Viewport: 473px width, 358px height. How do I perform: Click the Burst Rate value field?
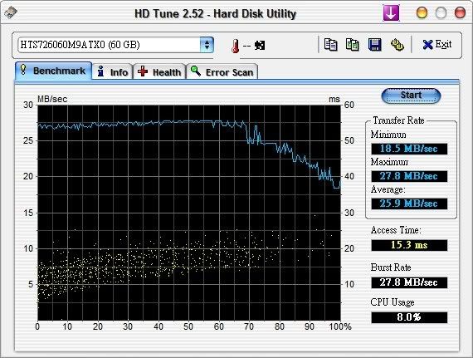point(409,282)
